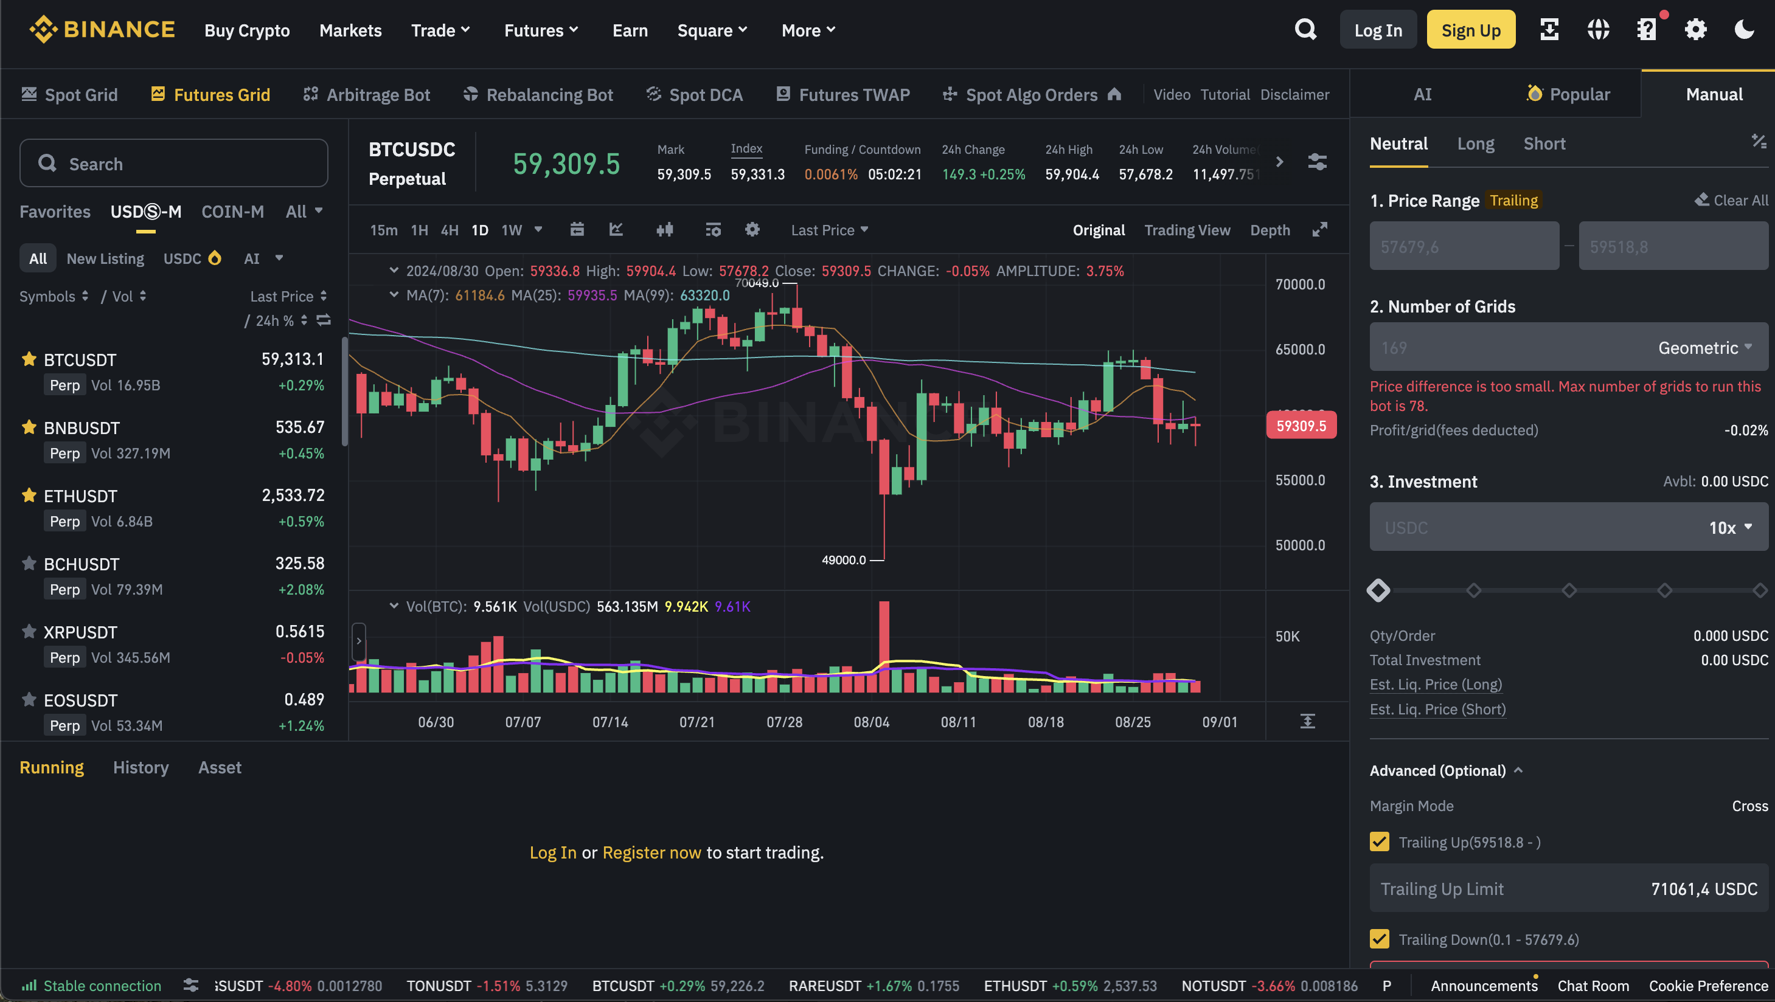Click the Binance logo
Viewport: 1775px width, 1002px height.
[102, 30]
